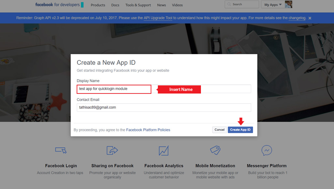Focus the Search field in header
Viewport: 334px width, 189px height.
point(242,4)
